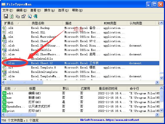165x124 pixels.
Task: Open the 帮助(H) menu
Action: [77, 10]
